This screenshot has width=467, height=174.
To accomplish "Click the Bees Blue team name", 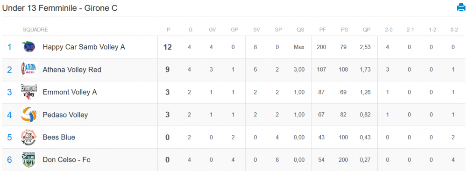I will pyautogui.click(x=59, y=138).
